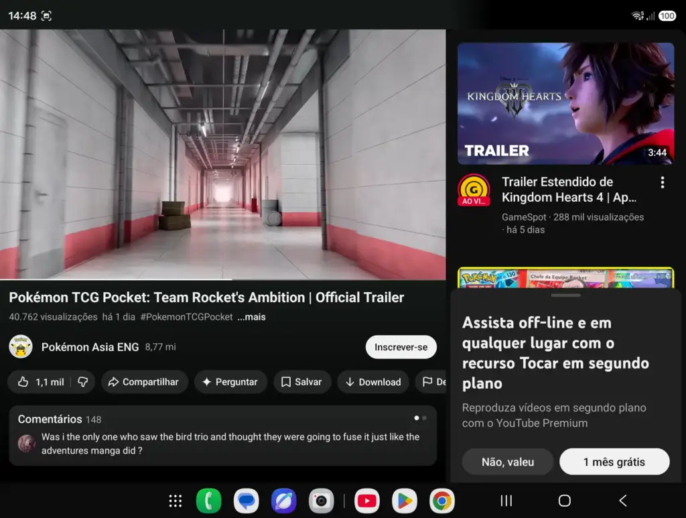686x518 pixels.
Task: Tap the 1 mês grátis button
Action: (614, 462)
